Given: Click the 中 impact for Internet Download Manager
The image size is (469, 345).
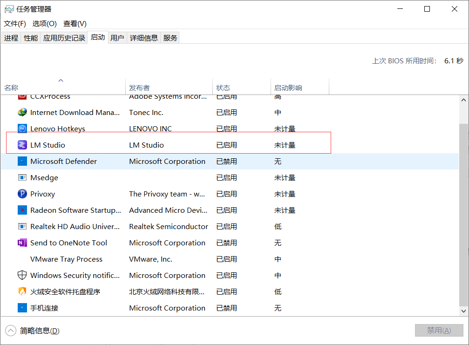Looking at the screenshot, I should tap(278, 112).
